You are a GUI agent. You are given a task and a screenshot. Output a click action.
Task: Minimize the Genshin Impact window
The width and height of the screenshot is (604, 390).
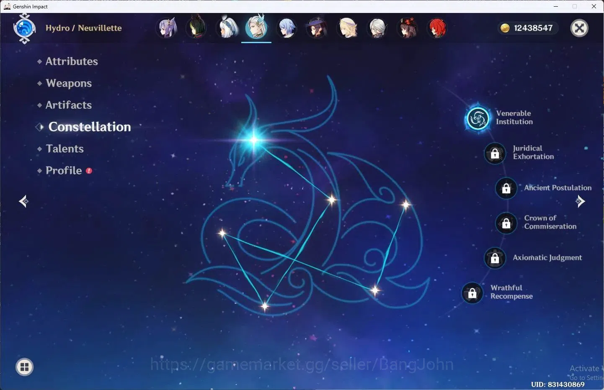556,6
